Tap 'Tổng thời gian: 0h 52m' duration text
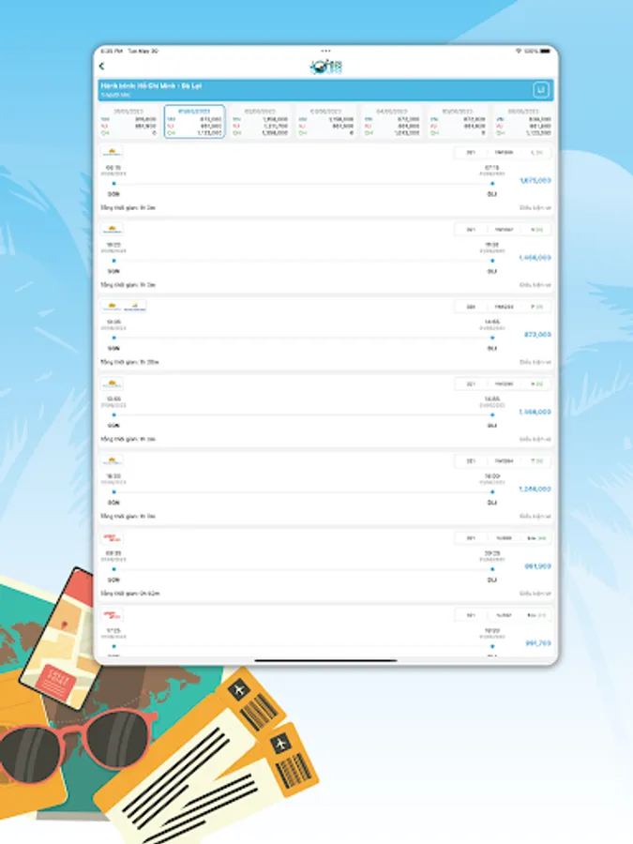Screen dimensions: 633x844 click(x=130, y=594)
